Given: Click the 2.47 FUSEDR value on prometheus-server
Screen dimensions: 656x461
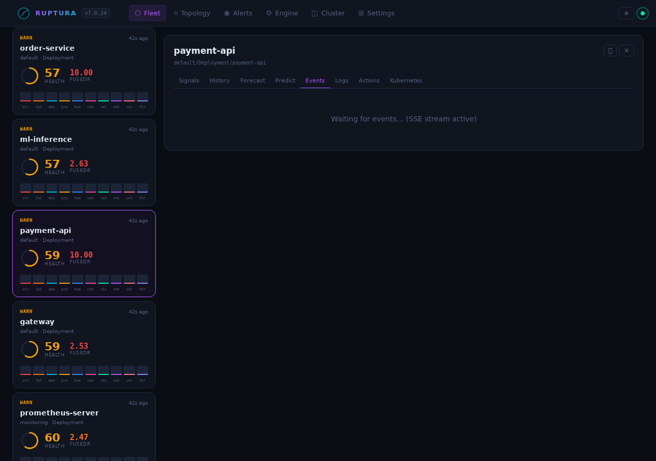Looking at the screenshot, I should 79,437.
